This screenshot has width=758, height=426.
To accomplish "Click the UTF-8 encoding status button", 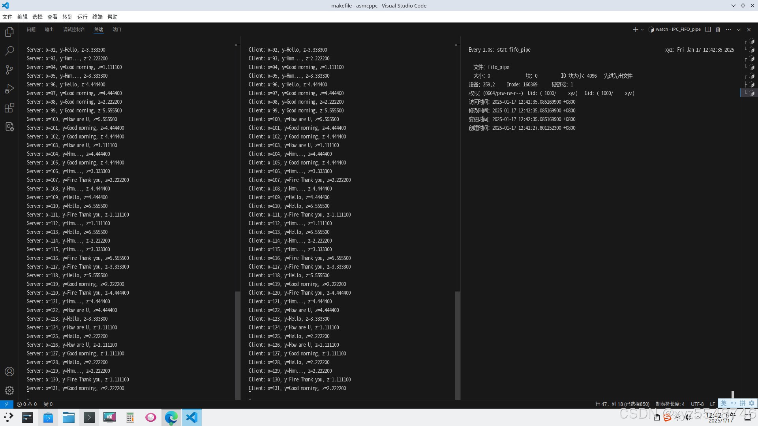I will click(x=697, y=404).
